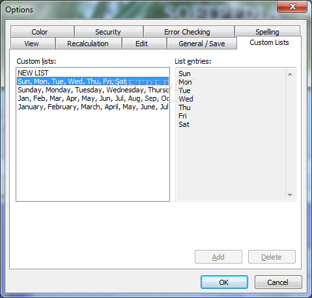Screen dimensions: 312x298
Task: Click the Wed entry in List entries
Action: [x=186, y=99]
